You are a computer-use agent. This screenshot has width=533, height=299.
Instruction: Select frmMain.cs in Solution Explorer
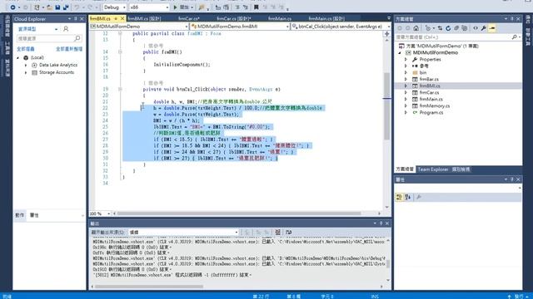pos(431,100)
